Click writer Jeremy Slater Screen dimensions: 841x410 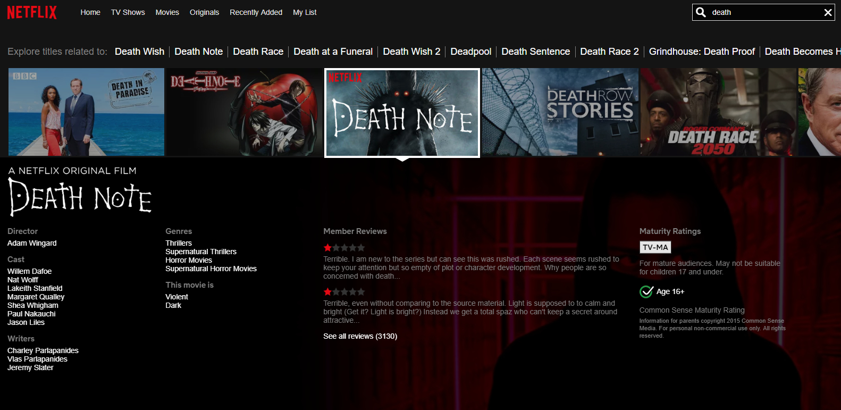(30, 367)
